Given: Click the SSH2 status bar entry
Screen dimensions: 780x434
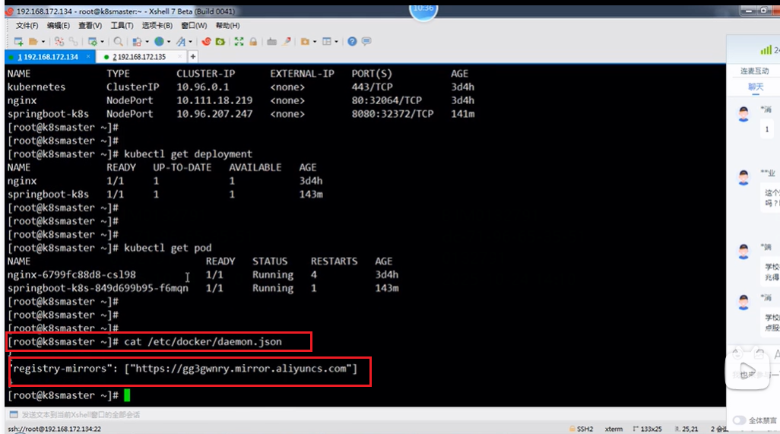Looking at the screenshot, I should click(582, 429).
